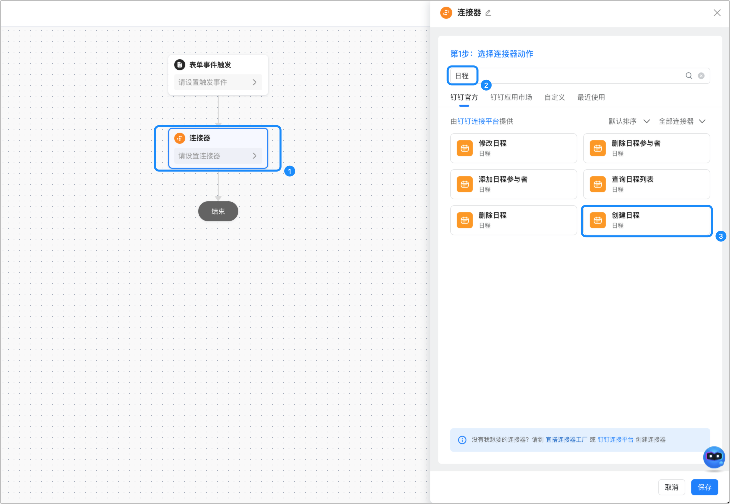Click the 连接器 node orange icon
Screen dimensions: 730x504
click(x=180, y=138)
